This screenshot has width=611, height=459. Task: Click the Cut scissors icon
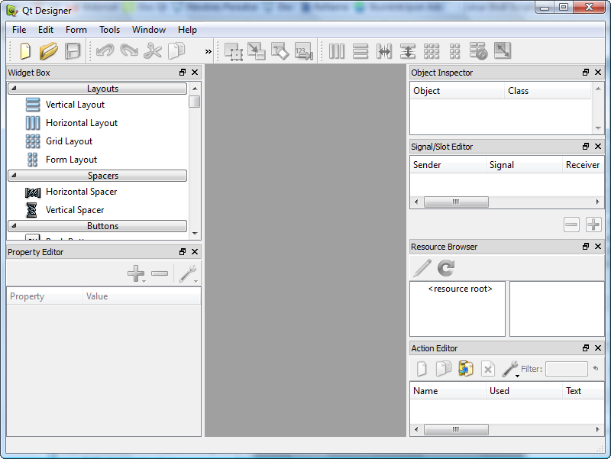click(x=153, y=51)
